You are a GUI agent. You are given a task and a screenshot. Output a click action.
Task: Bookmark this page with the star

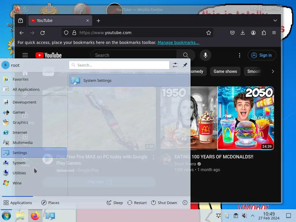coord(209,33)
